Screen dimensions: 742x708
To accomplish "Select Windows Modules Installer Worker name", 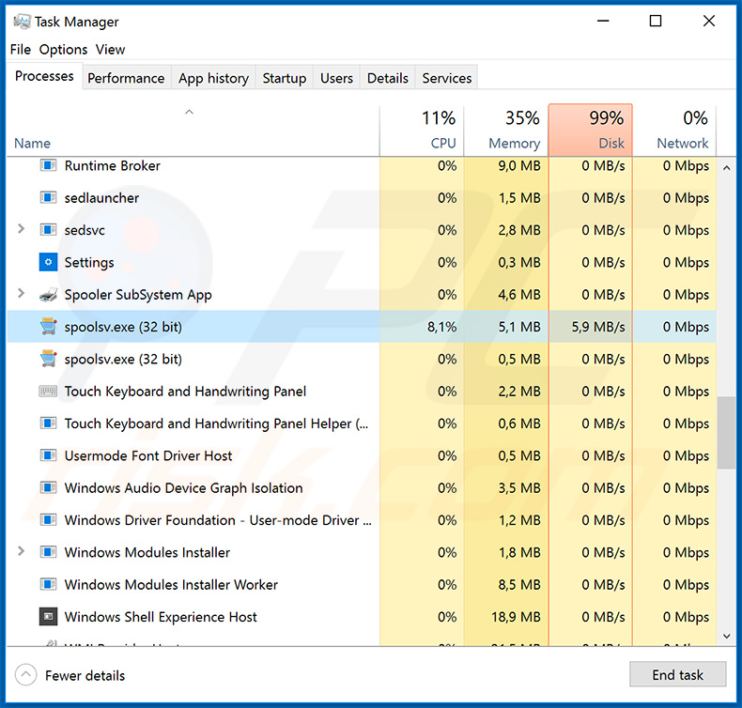I will tap(171, 585).
